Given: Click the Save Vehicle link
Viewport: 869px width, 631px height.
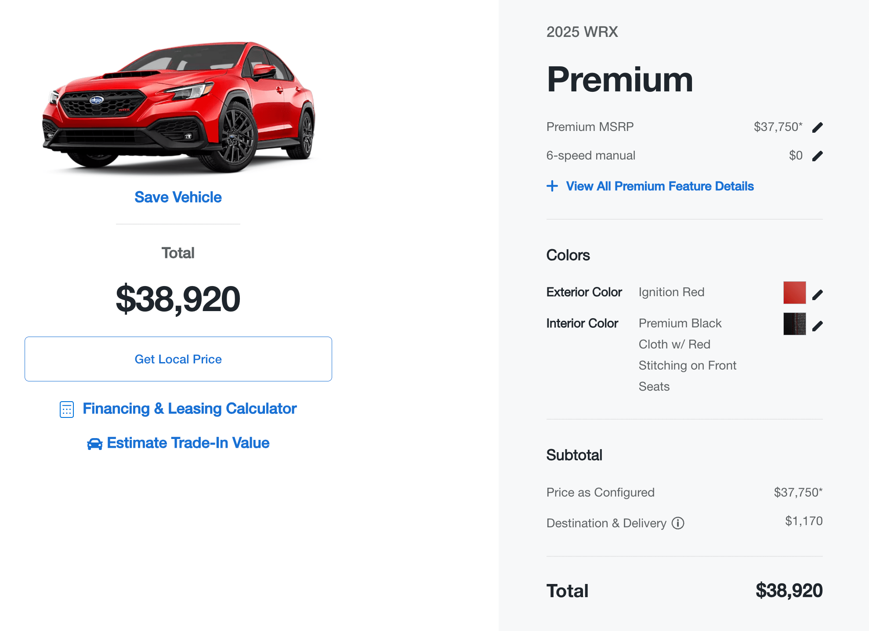Looking at the screenshot, I should pos(177,197).
